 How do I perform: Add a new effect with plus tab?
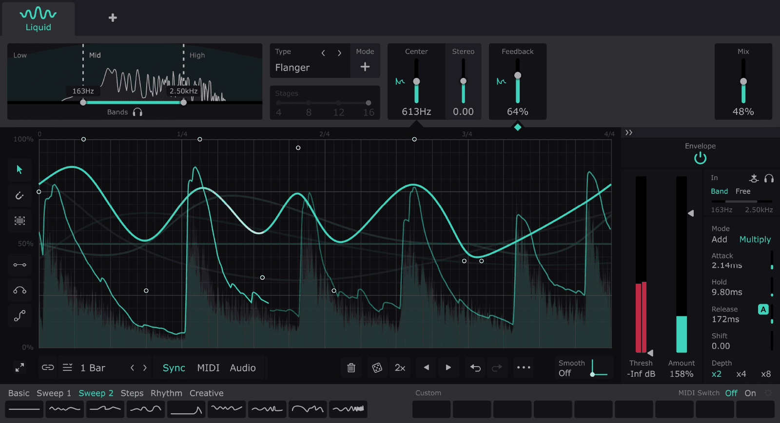pyautogui.click(x=113, y=18)
